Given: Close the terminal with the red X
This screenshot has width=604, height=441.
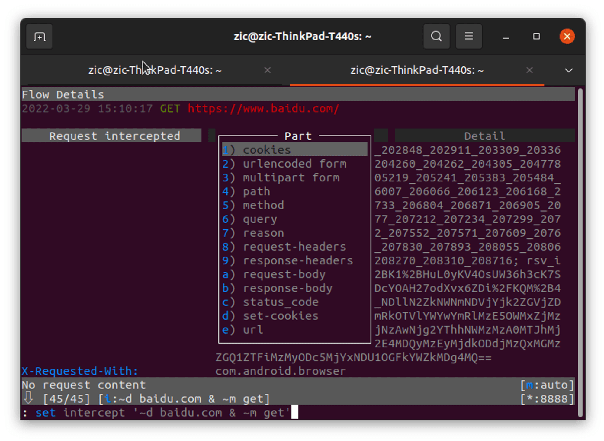Looking at the screenshot, I should [x=567, y=36].
